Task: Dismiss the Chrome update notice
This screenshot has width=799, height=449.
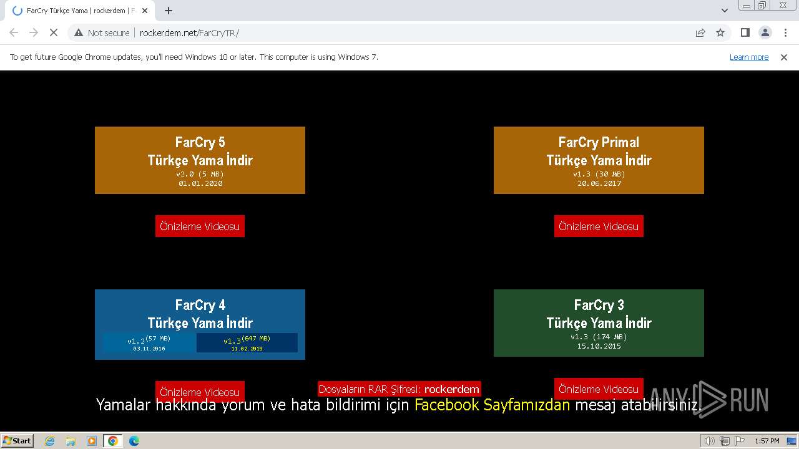Action: pos(784,57)
